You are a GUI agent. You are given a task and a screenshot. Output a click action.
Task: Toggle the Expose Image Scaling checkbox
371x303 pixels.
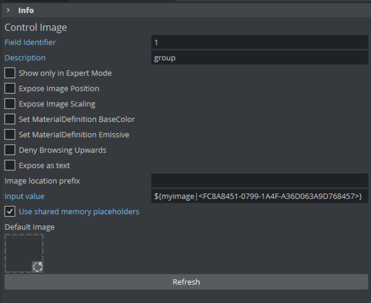tap(10, 104)
